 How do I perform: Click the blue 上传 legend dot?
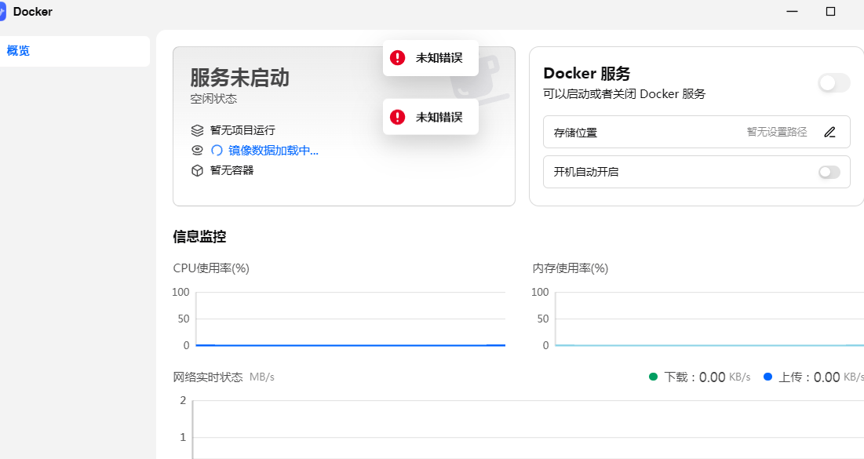[x=767, y=377]
